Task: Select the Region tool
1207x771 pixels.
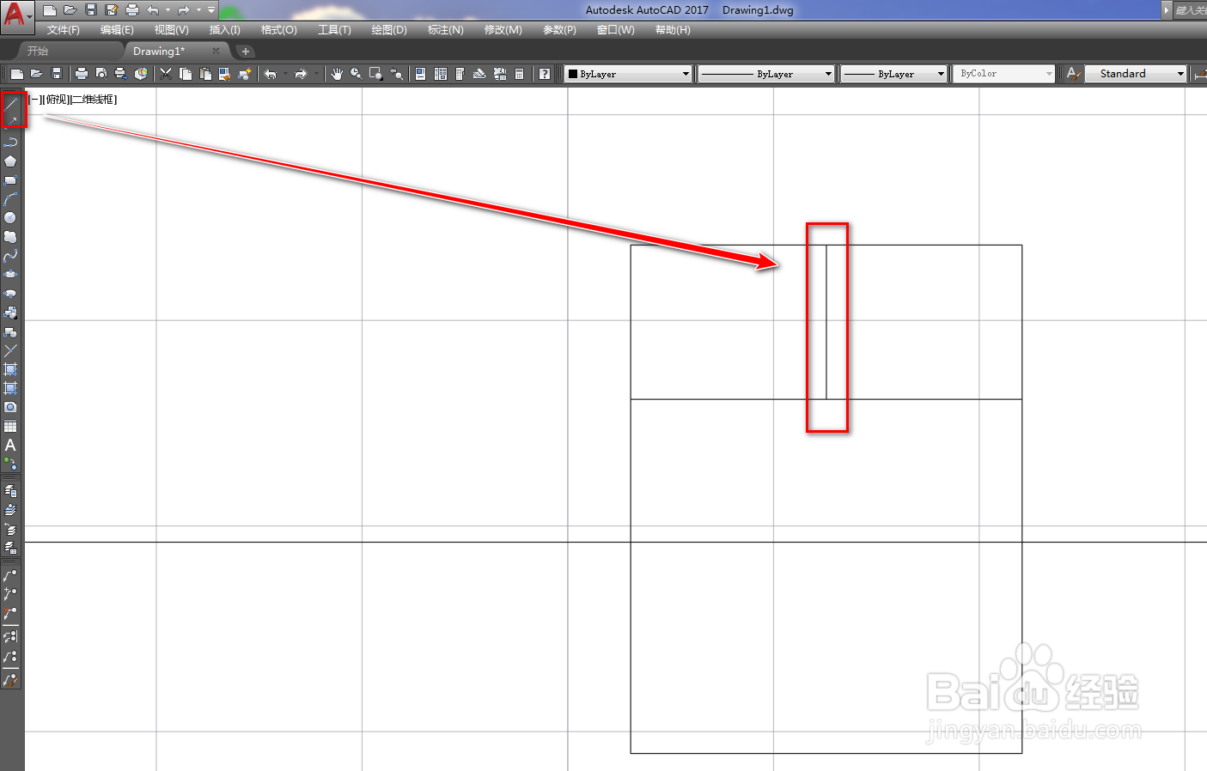Action: click(10, 407)
